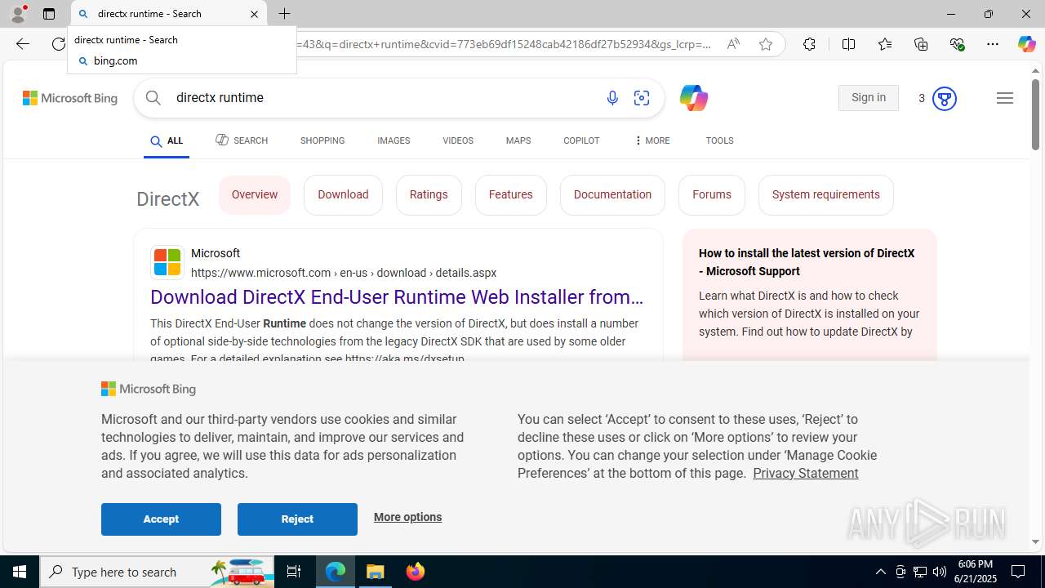Screen dimensions: 1045x588
Task: Click in the directx runtime search field
Action: click(384, 98)
